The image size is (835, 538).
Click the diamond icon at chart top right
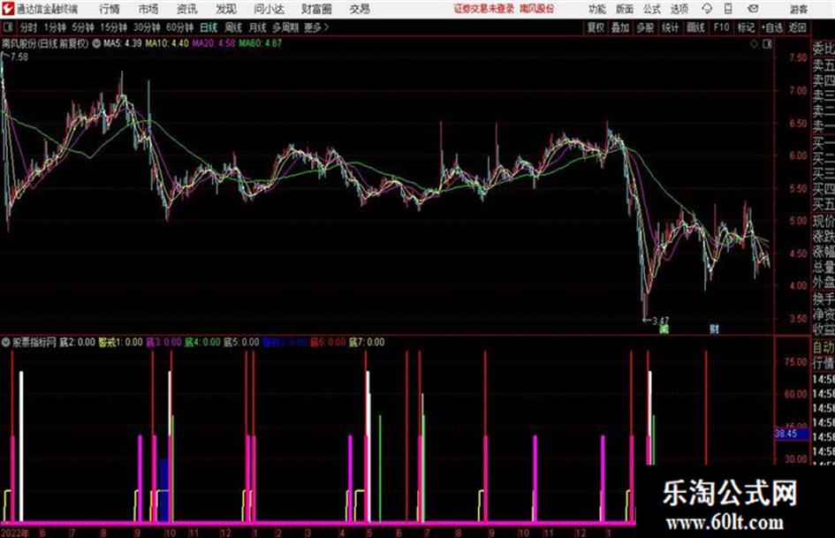[754, 44]
